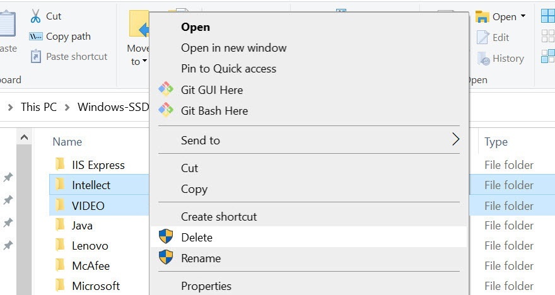Expand the Send to submenu arrow
Viewport: 555px width, 295px height.
pyautogui.click(x=456, y=140)
